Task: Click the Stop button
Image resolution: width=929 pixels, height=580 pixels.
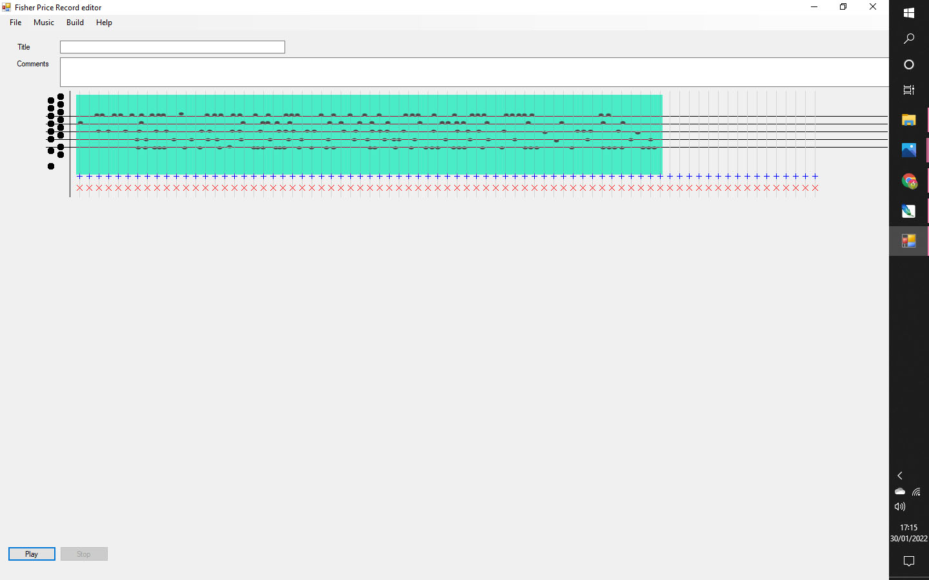Action: [x=84, y=554]
